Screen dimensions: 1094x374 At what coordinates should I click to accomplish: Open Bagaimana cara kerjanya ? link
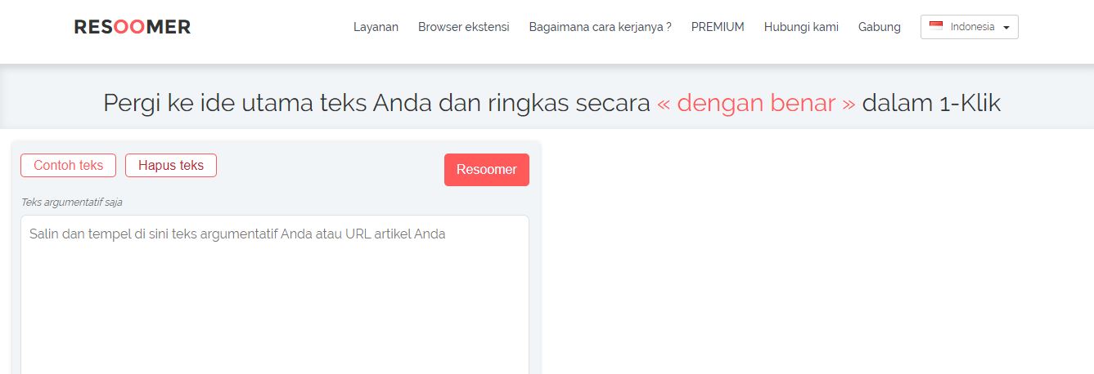click(x=600, y=27)
